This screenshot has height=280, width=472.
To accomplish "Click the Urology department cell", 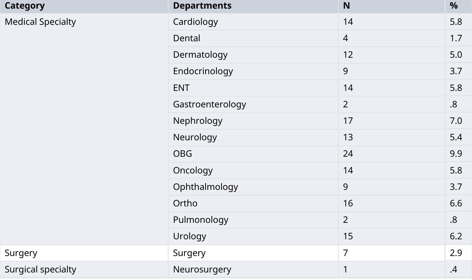I will pyautogui.click(x=190, y=236).
